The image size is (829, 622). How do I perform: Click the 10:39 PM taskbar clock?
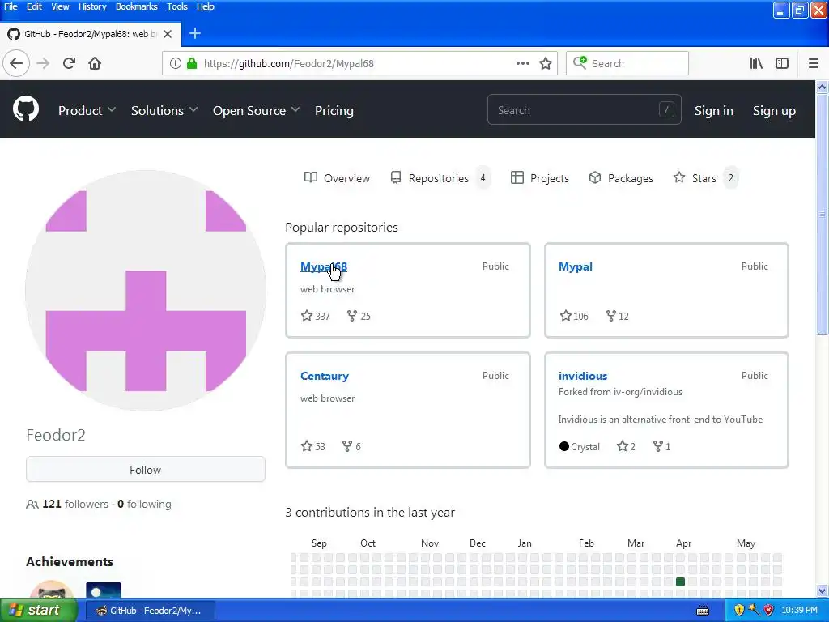click(799, 611)
